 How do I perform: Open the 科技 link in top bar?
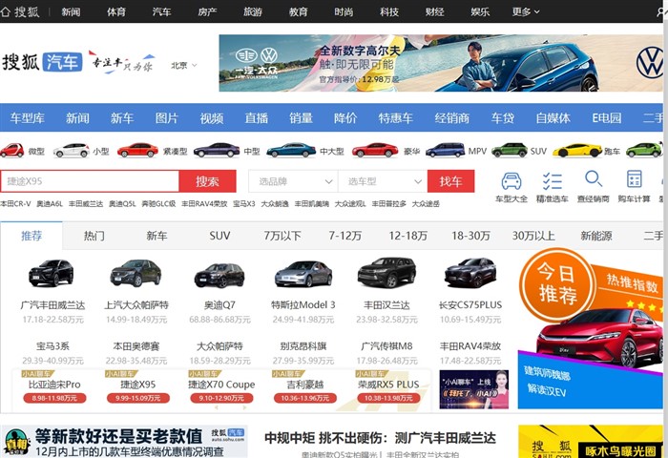coord(389,12)
